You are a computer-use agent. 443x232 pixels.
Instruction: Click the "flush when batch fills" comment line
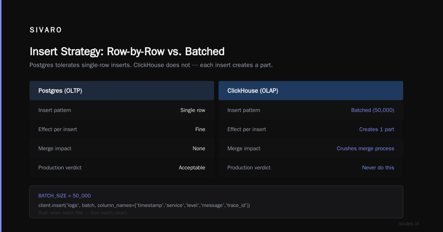tap(83, 213)
